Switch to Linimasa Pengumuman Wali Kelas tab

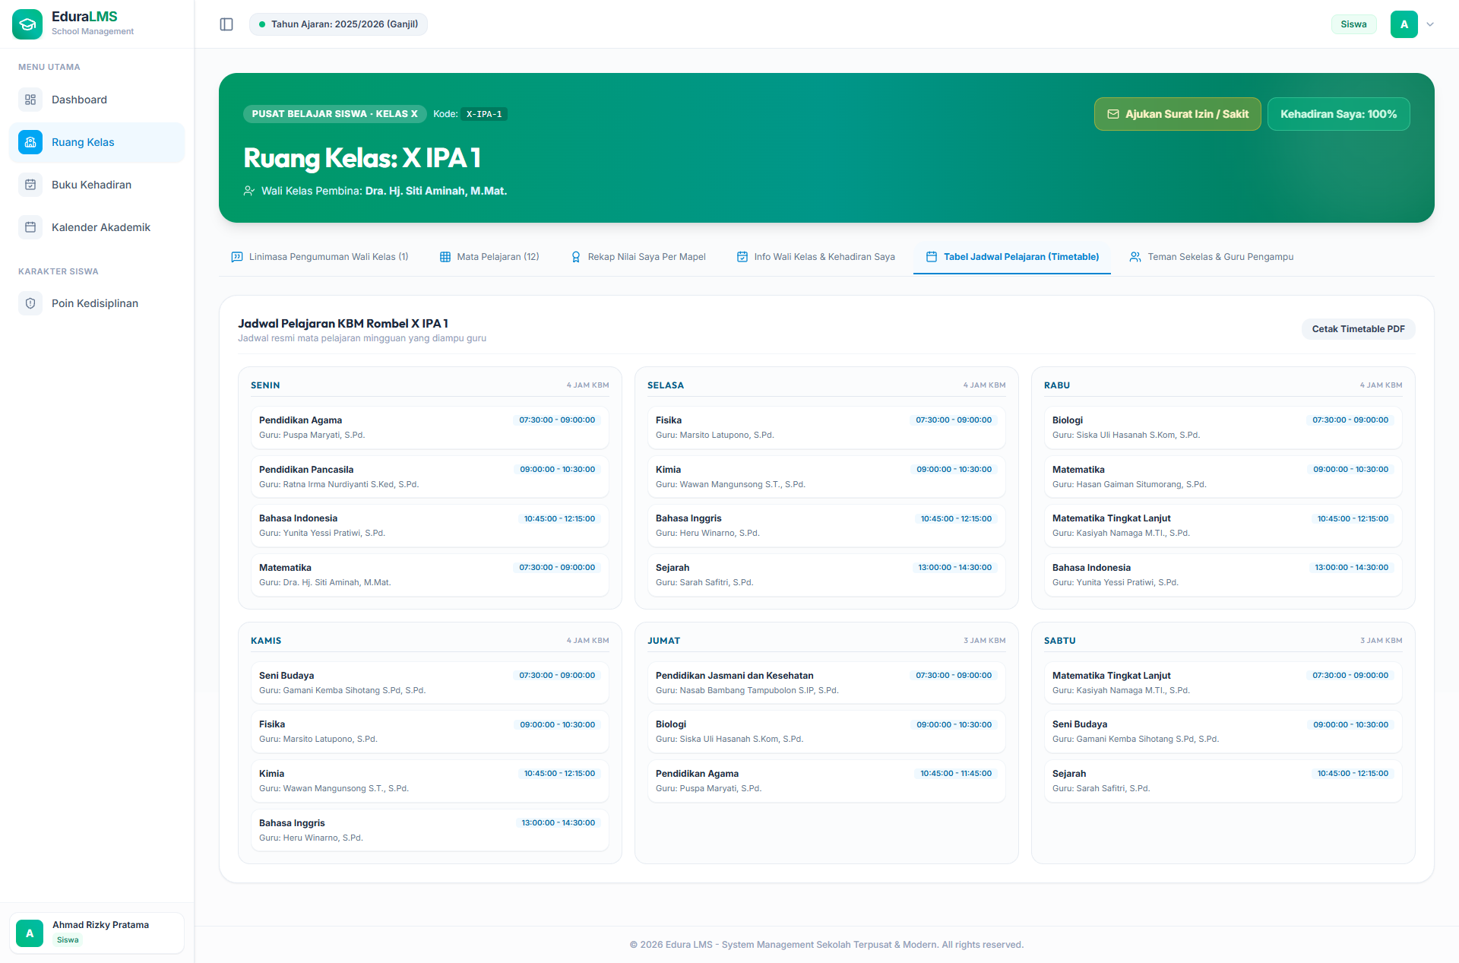pos(320,257)
